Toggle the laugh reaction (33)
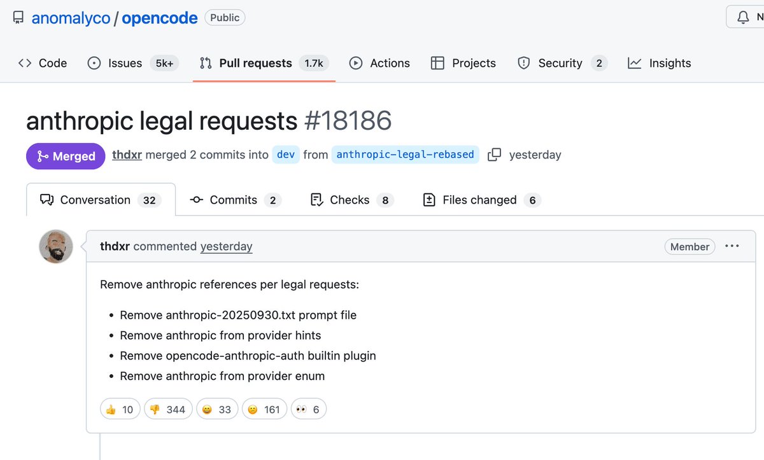The image size is (764, 460). pyautogui.click(x=217, y=409)
